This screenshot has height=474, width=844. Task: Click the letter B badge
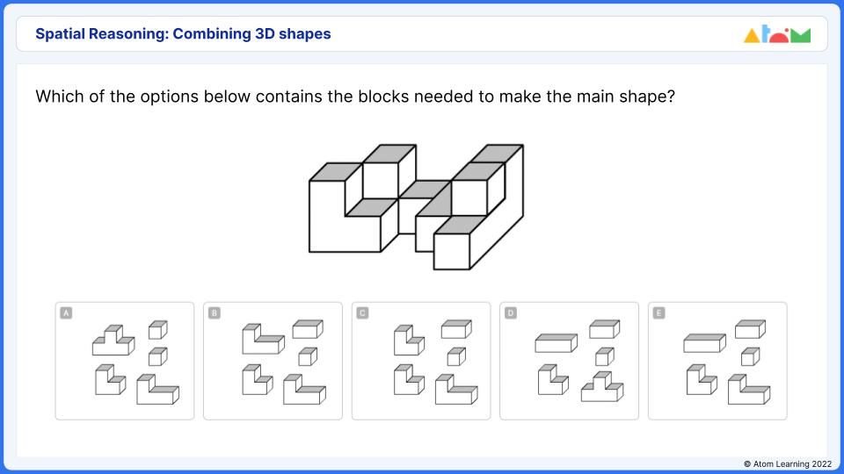(x=215, y=312)
